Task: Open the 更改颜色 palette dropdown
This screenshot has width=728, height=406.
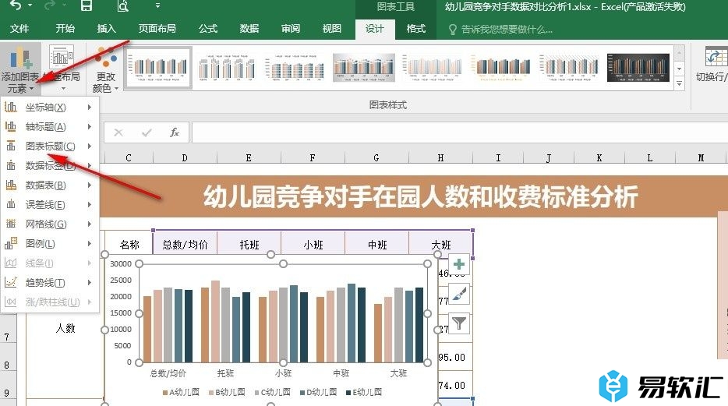Action: (x=106, y=69)
